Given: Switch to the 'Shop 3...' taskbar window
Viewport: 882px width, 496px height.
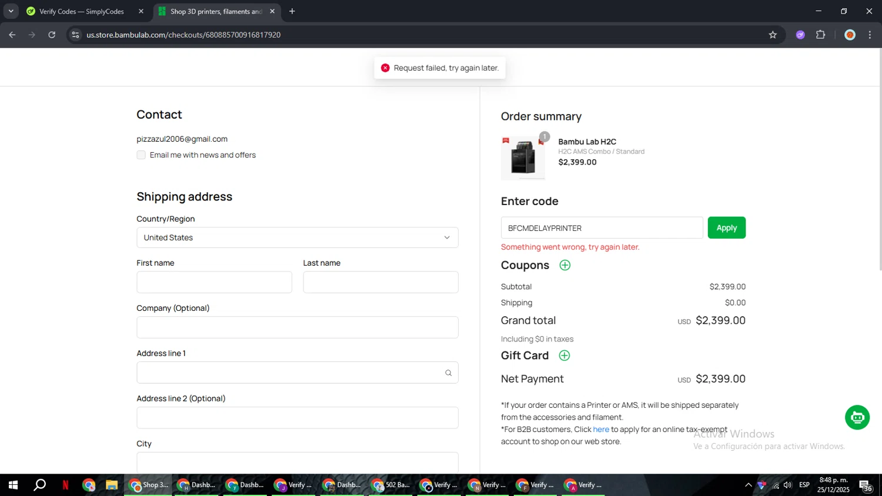Looking at the screenshot, I should click(x=148, y=485).
